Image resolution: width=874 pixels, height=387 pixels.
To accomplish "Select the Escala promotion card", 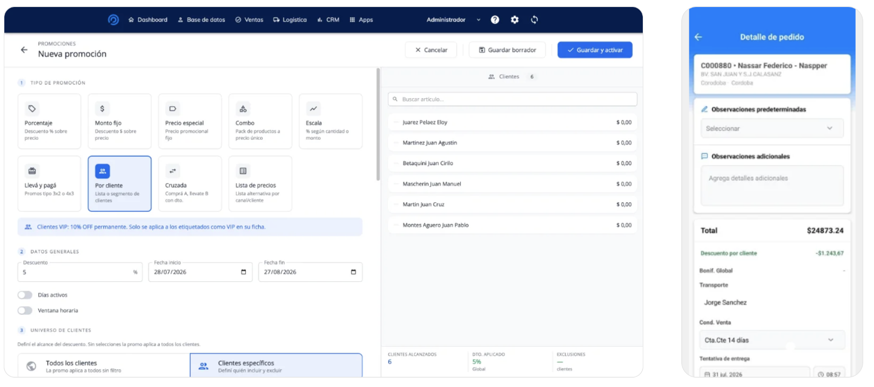I will pos(331,121).
